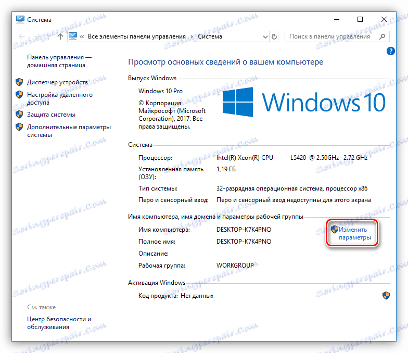Open Центр безопасности и обслуживания link
Viewport: 408px width, 353px height.
pyautogui.click(x=59, y=323)
